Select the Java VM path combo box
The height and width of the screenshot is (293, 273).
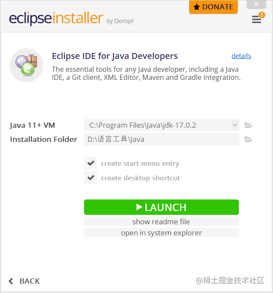(x=162, y=125)
